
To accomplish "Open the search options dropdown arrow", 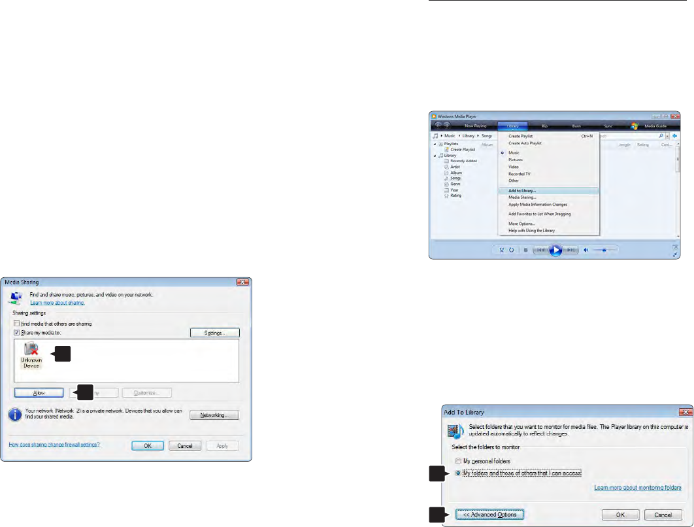I will (x=667, y=136).
